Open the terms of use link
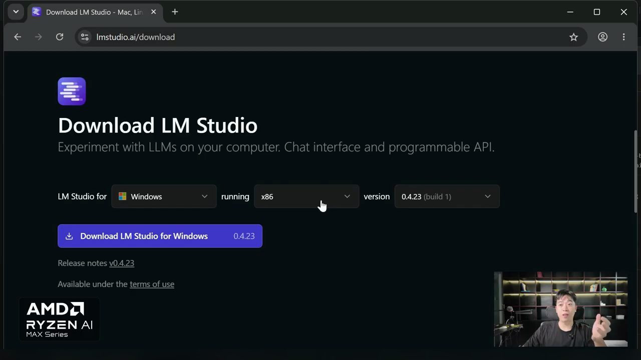The width and height of the screenshot is (641, 360). click(x=152, y=284)
